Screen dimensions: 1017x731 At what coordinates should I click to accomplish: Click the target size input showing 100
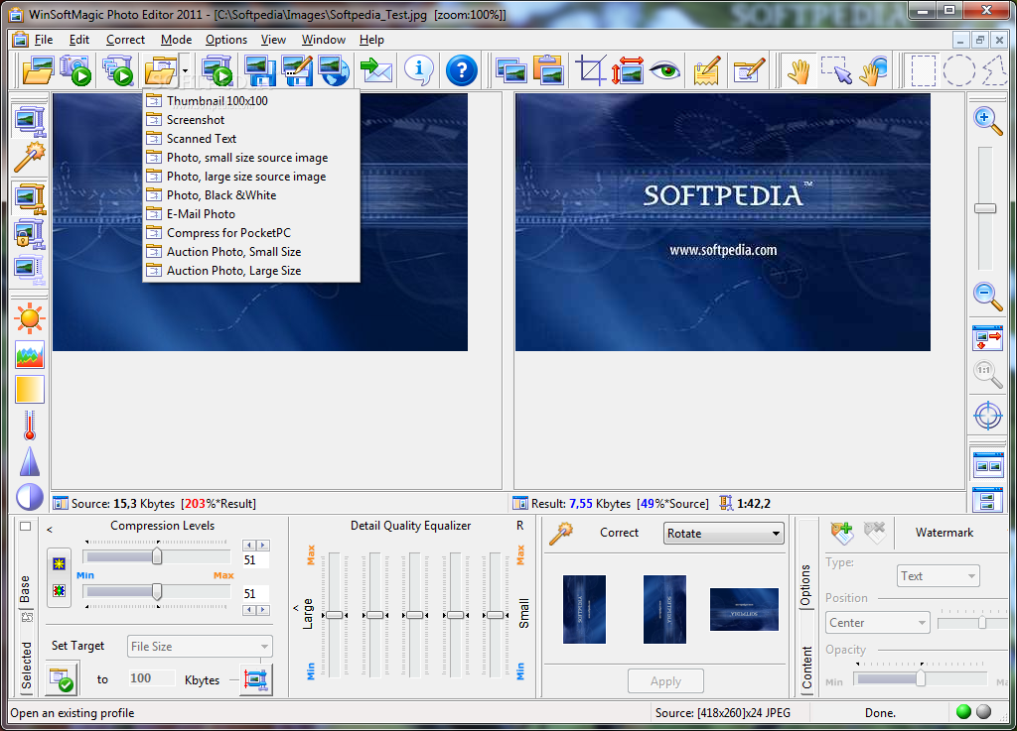click(x=152, y=677)
